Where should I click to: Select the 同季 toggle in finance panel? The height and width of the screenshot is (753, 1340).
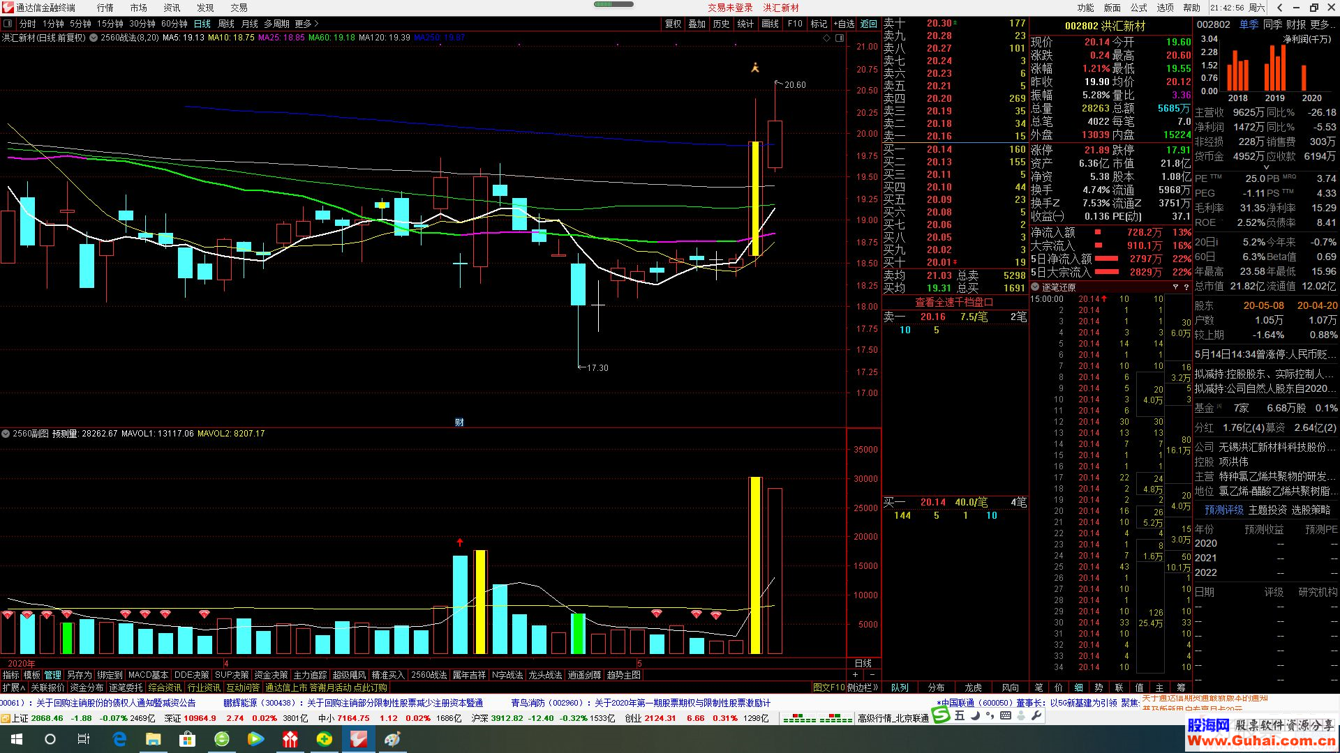coord(1272,24)
